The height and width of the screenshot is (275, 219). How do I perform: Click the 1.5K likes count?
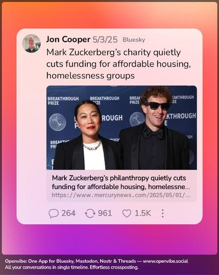tap(143, 214)
